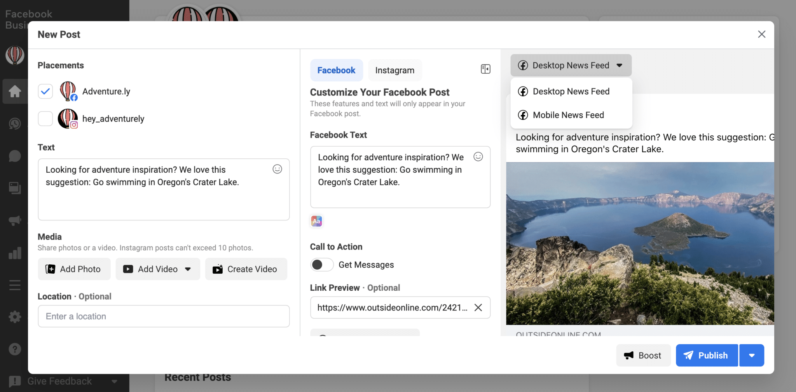
Task: Select the megaphone promotions icon
Action: pyautogui.click(x=15, y=220)
